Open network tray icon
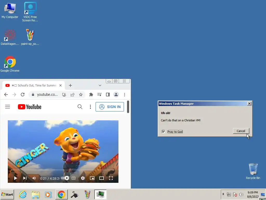Screen dimensions: 266x200 coord(229,194)
